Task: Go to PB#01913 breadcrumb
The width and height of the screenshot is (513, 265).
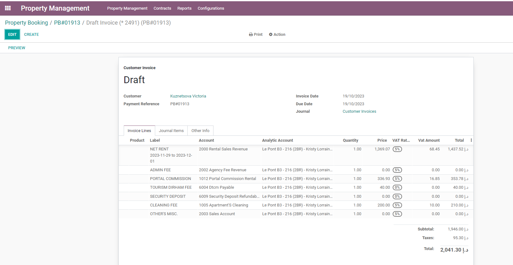Action: 67,23
